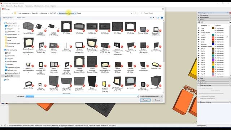Open the dialog help question mark icon
Screen dimensions: 231x130
click(x=162, y=18)
